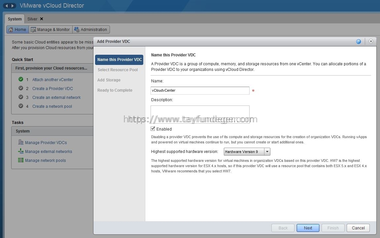This screenshot has height=238, width=380.
Task: Switch to the Silver tab
Action: [x=32, y=19]
